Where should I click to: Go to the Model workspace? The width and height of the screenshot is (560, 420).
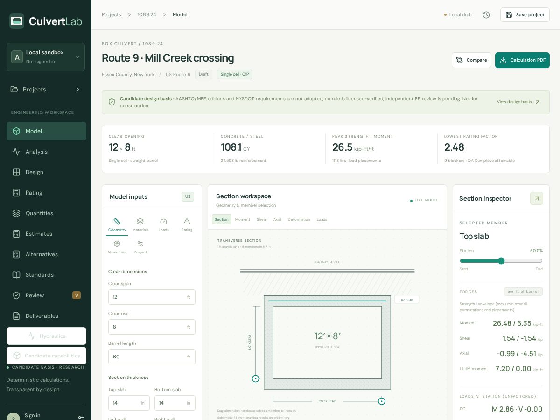coord(46,131)
